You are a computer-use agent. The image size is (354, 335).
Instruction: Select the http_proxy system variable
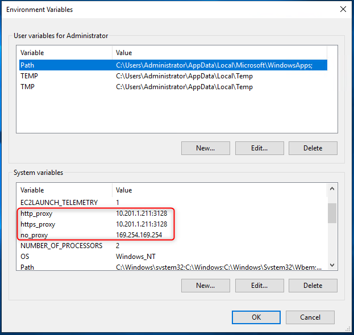[173, 213]
